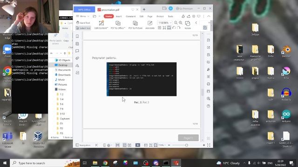This screenshot has width=298, height=167.
Task: Open the thumbnails panel in left sidebar
Action: point(77,44)
